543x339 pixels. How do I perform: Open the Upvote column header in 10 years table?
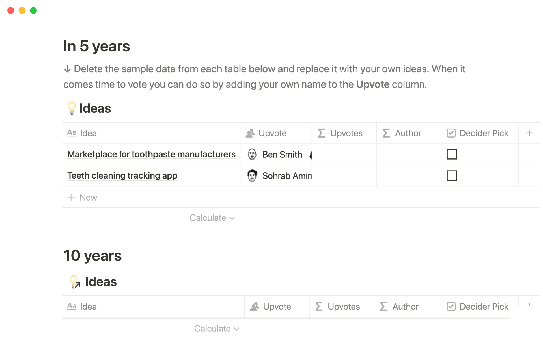[x=277, y=307]
